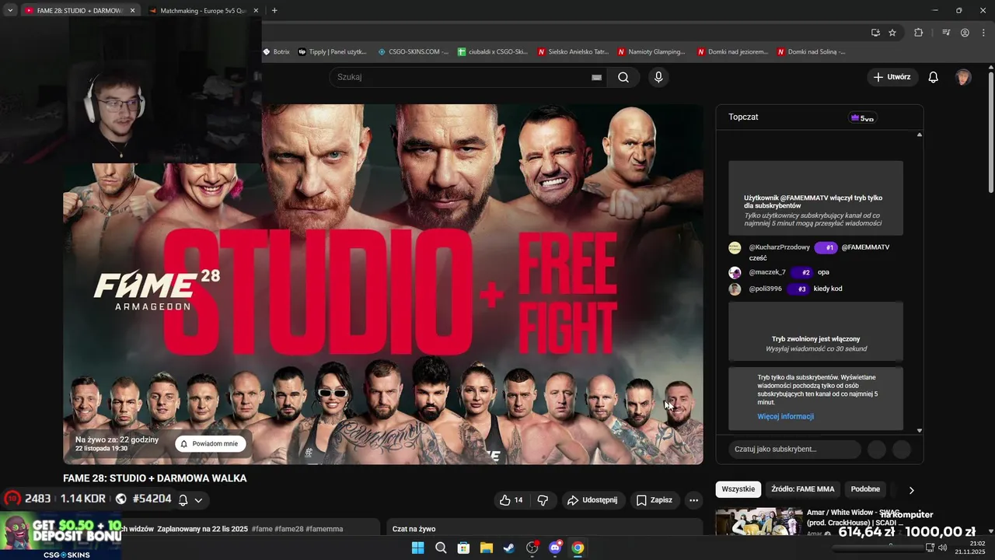Screen dimensions: 995x560
Task: Open the Domki nad Soliną bookmark
Action: click(813, 52)
